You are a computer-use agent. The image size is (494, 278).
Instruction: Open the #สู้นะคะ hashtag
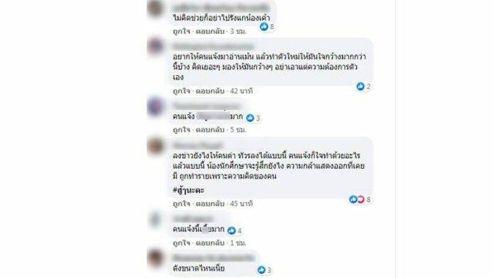point(188,190)
